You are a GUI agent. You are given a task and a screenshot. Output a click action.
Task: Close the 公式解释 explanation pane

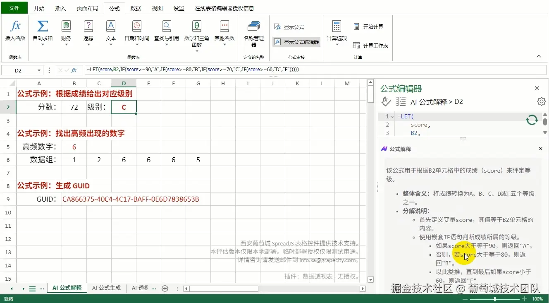pyautogui.click(x=540, y=149)
